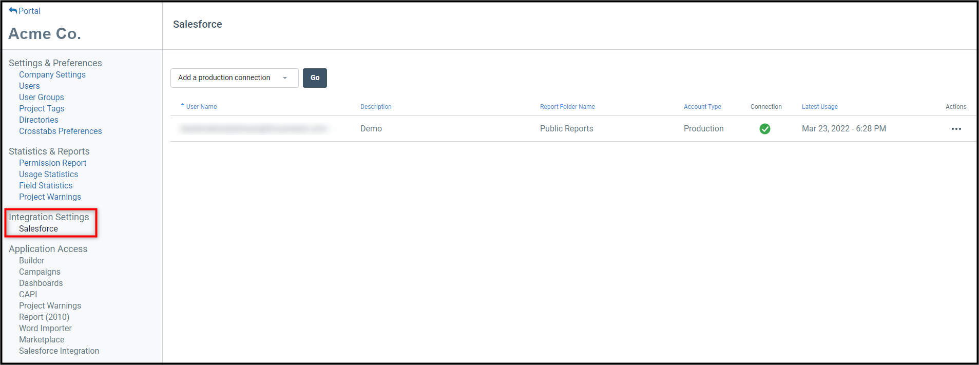Viewport: 979px width, 365px height.
Task: Click Marketplace in sidebar
Action: (42, 339)
